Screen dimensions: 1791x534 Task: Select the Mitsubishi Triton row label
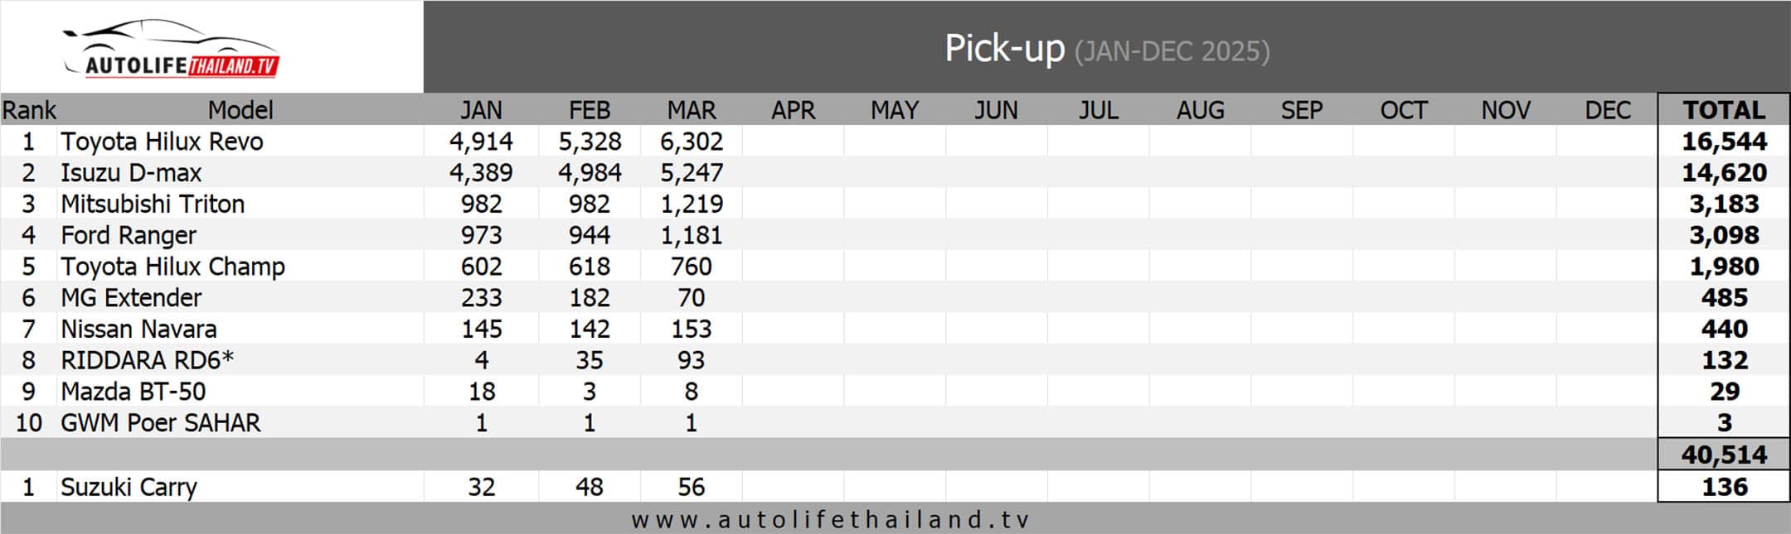pos(153,204)
